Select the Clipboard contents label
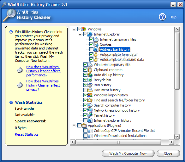185x162 pixels. click(108, 70)
